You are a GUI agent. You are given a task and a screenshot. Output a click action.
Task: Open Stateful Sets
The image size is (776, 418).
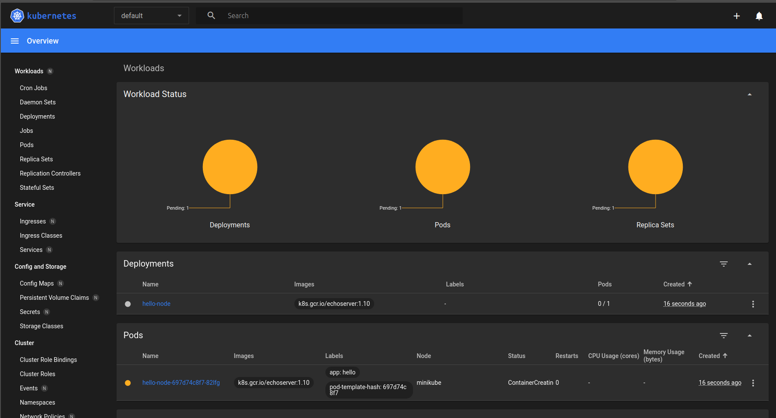(x=37, y=188)
